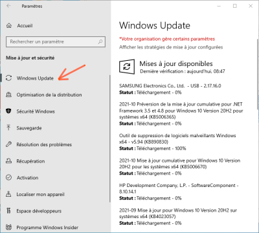The width and height of the screenshot is (259, 233).
Task: Open Afficher les stratégies de mise à jour configurées
Action: pos(171,47)
